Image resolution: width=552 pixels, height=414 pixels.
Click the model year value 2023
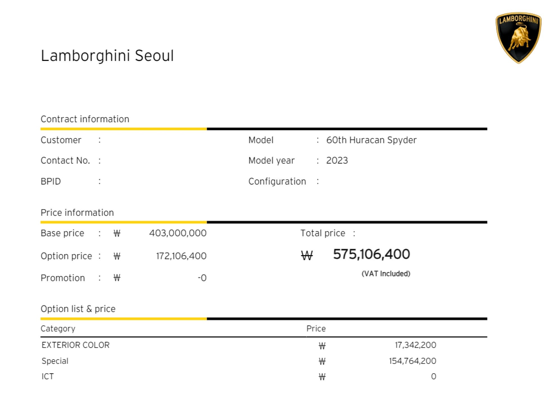337,161
